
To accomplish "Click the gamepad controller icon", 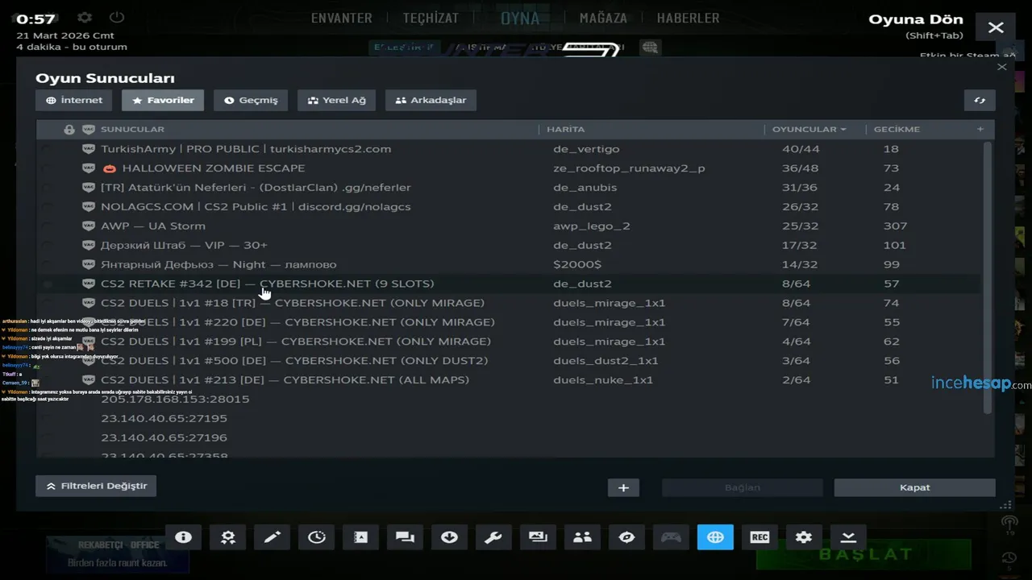I will [671, 537].
